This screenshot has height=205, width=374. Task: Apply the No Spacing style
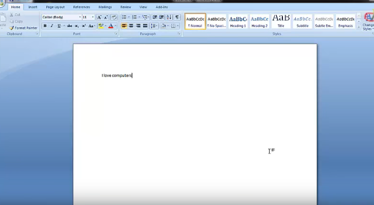(217, 22)
